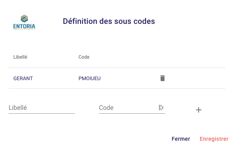Click the Libellé column header
The image size is (234, 147).
point(20,57)
